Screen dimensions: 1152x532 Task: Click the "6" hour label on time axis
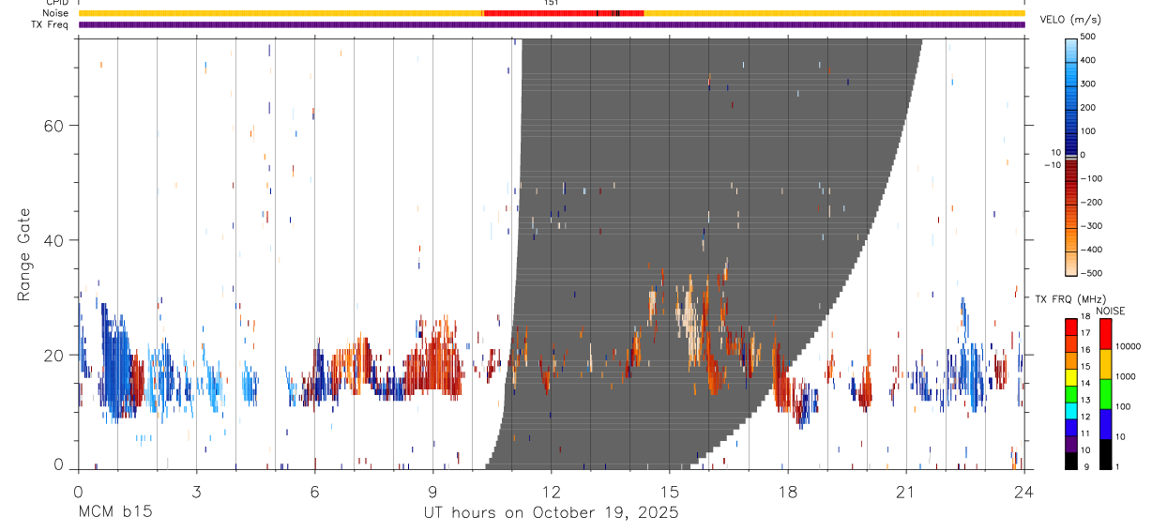pos(314,491)
